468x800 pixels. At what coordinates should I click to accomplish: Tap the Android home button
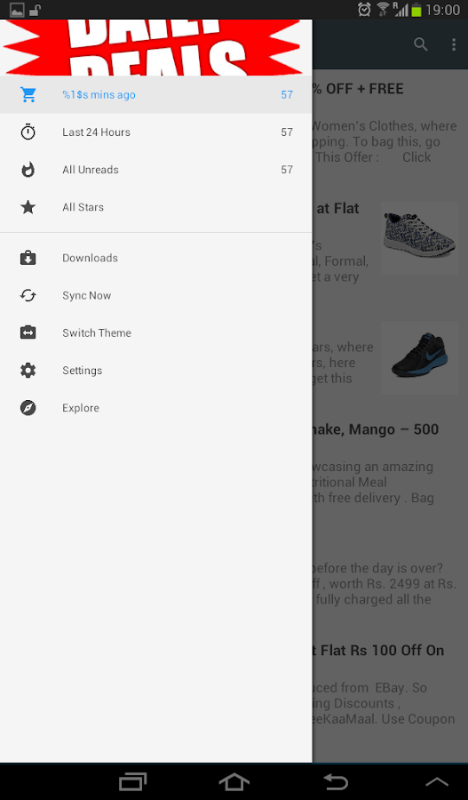point(234,781)
